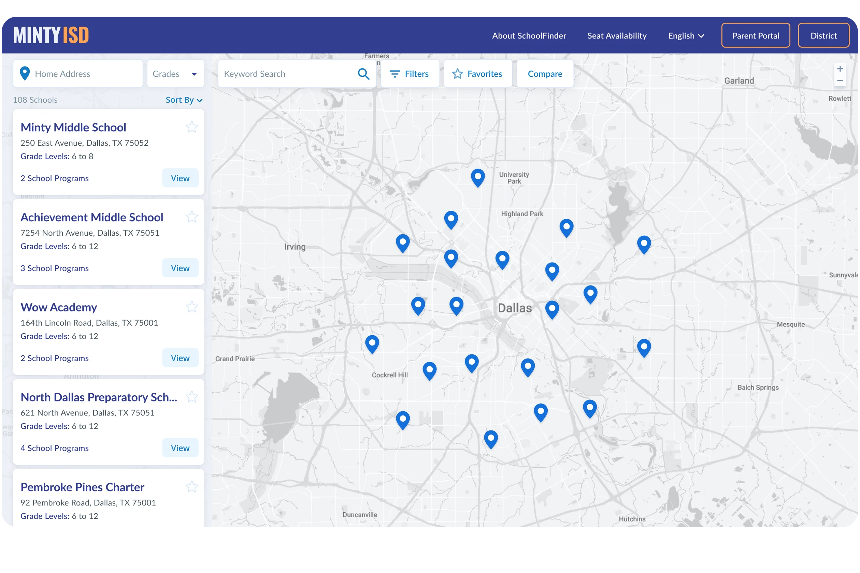Open the Grades dropdown
The height and width of the screenshot is (573, 860).
tap(175, 74)
